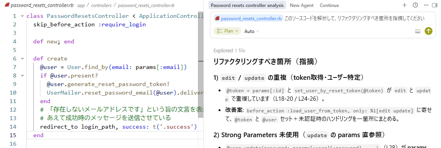Switch to the New Agent tab
The width and height of the screenshot is (441, 148).
coord(302,5)
